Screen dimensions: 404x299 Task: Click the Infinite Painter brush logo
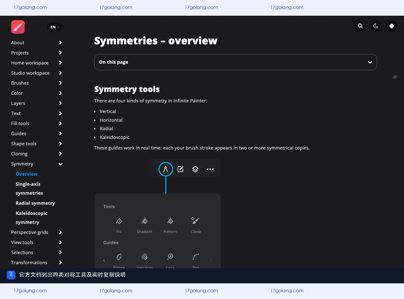coord(18,27)
